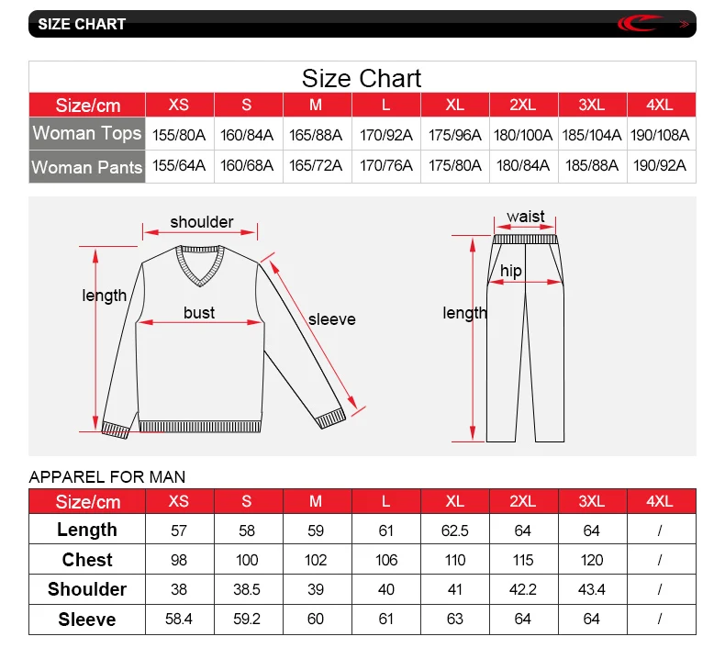Image resolution: width=725 pixels, height=659 pixels.
Task: Click the 'length' label beside the sweater
Action: click(x=105, y=296)
